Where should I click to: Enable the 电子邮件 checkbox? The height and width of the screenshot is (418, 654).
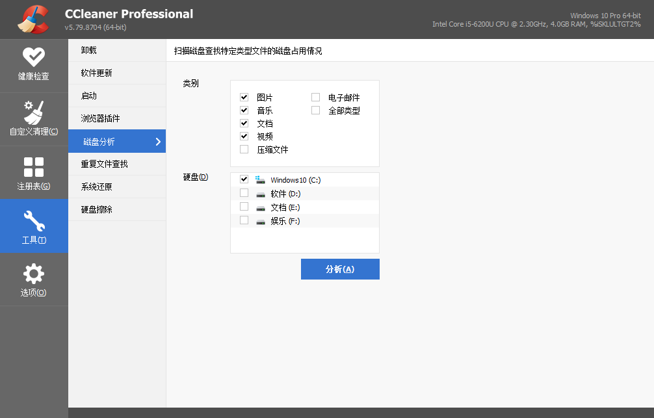coord(316,98)
